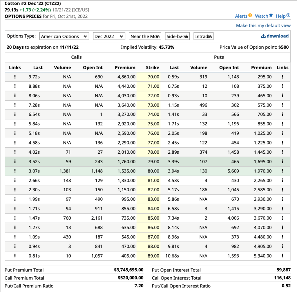The image size is (297, 292).
Task: Click Call Open Interest Total 116,148
Action: (282, 278)
